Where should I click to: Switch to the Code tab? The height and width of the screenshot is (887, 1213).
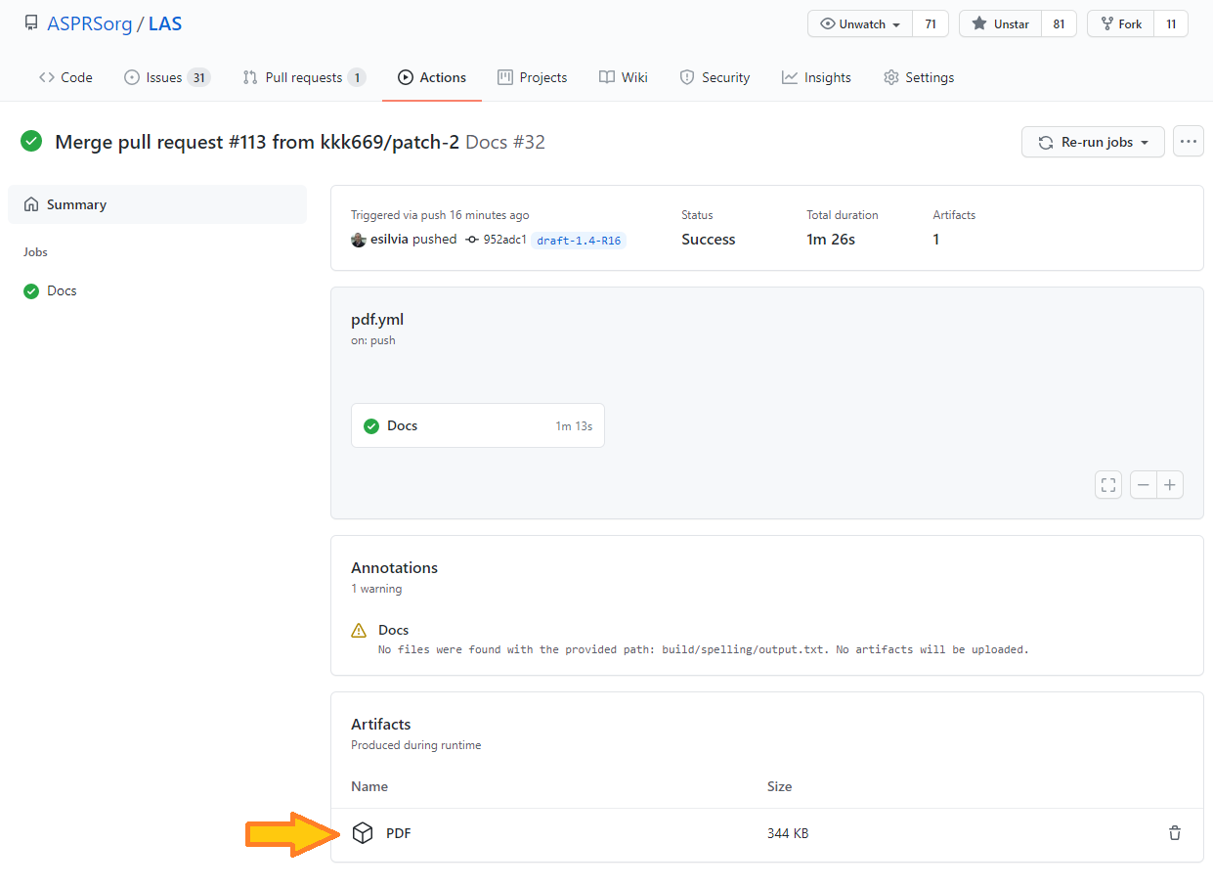click(65, 77)
